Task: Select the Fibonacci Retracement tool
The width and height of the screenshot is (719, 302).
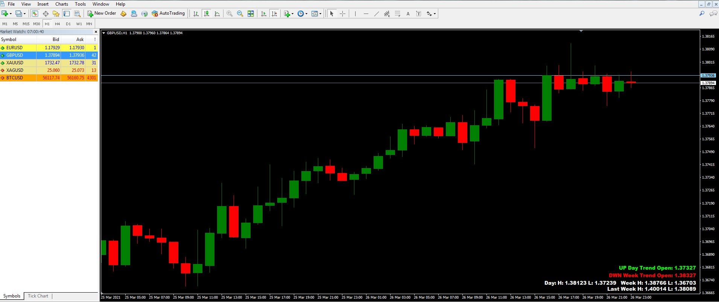Action: tap(397, 14)
